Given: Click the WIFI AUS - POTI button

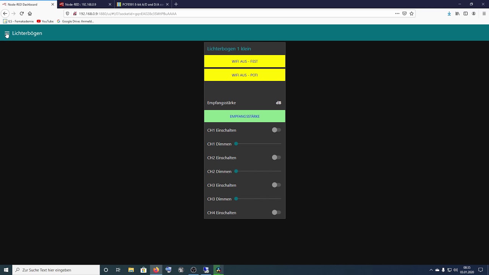Looking at the screenshot, I should click(244, 75).
